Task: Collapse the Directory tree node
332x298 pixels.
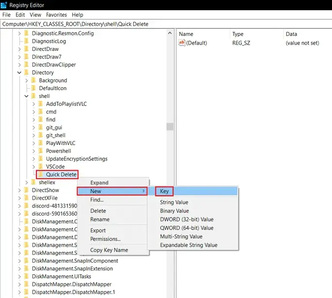Action: (x=19, y=73)
